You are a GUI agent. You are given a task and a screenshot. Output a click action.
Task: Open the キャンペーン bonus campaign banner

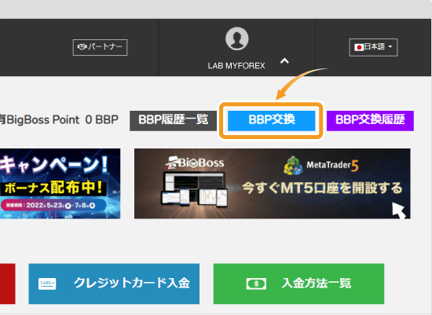point(60,184)
